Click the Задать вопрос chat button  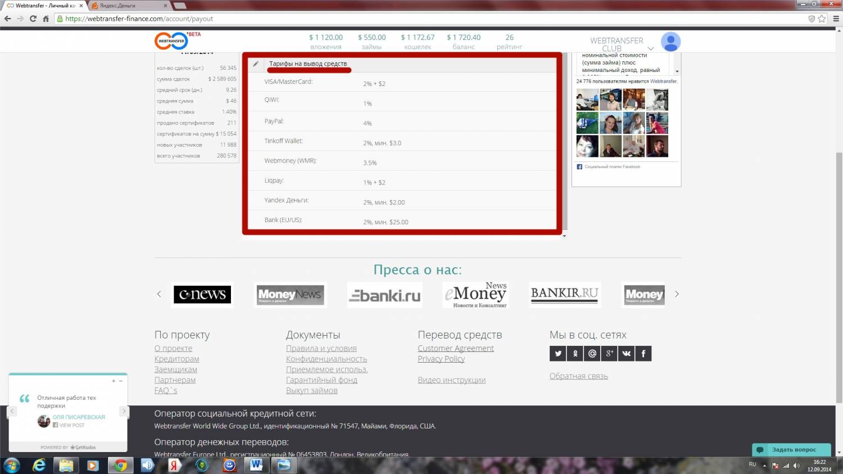point(791,450)
